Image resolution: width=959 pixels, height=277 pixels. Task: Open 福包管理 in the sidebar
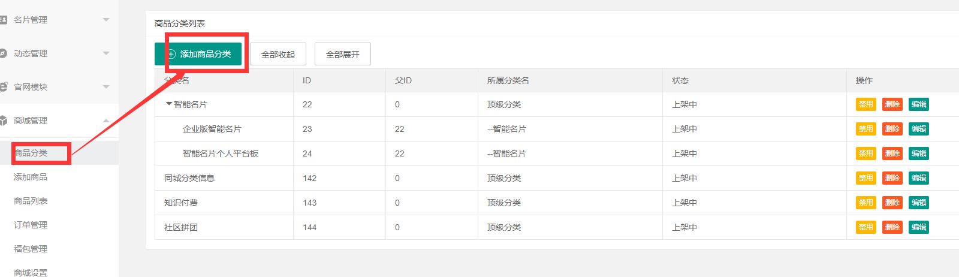pyautogui.click(x=31, y=249)
